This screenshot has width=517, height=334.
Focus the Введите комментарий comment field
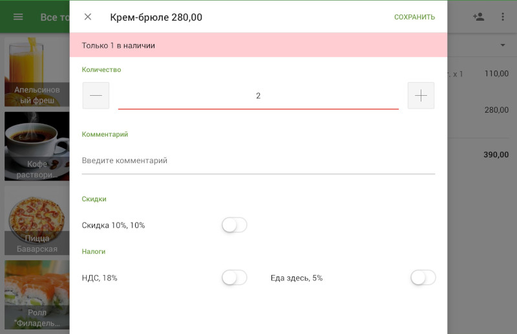[x=258, y=161]
